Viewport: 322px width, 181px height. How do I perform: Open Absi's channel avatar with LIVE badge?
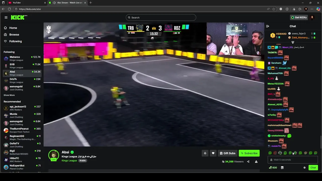(x=54, y=155)
